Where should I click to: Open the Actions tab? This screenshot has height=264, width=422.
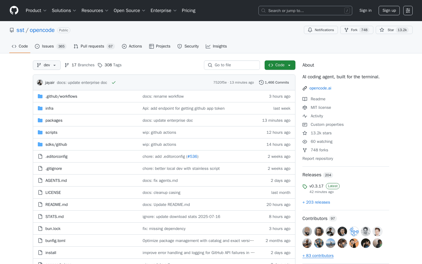[x=135, y=46]
